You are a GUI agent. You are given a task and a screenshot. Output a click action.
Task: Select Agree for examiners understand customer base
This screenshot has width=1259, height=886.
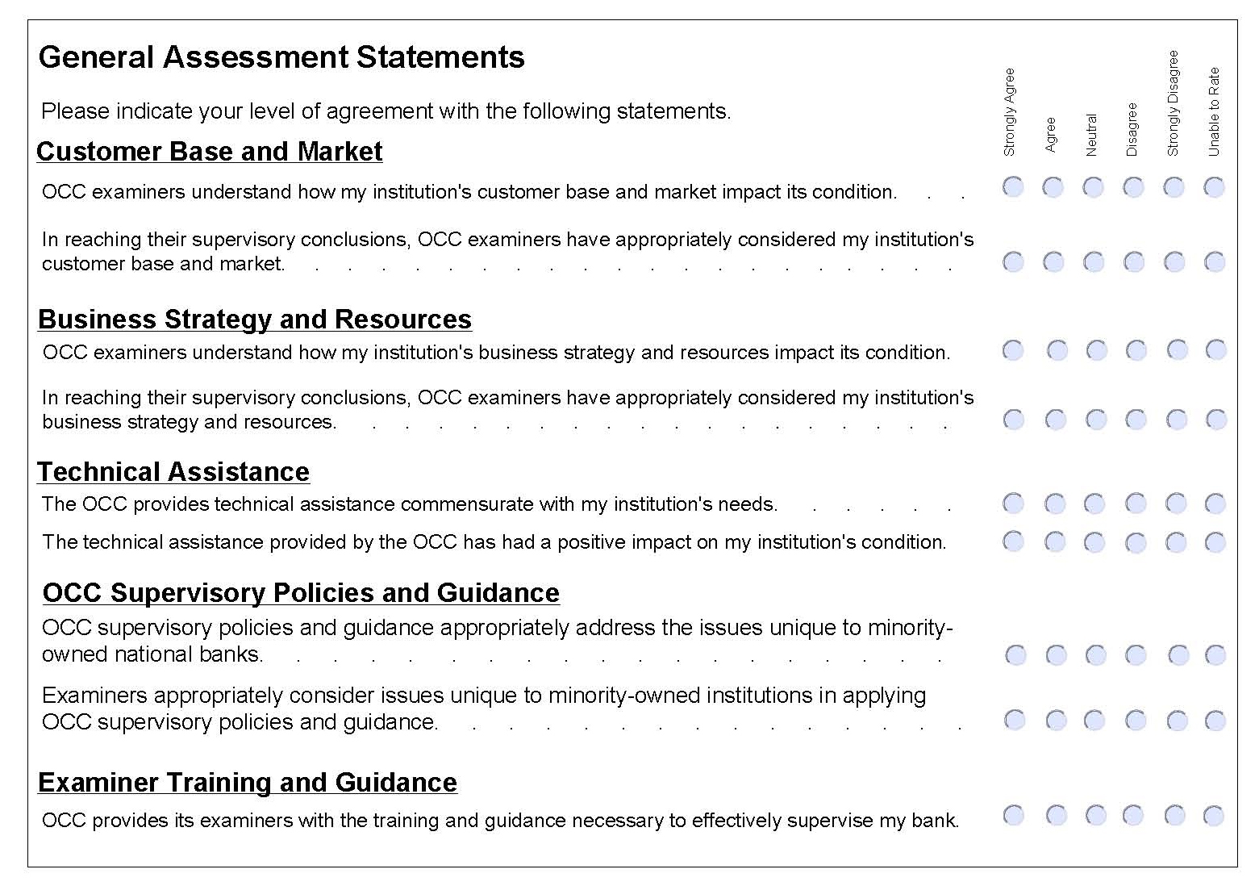click(1053, 187)
